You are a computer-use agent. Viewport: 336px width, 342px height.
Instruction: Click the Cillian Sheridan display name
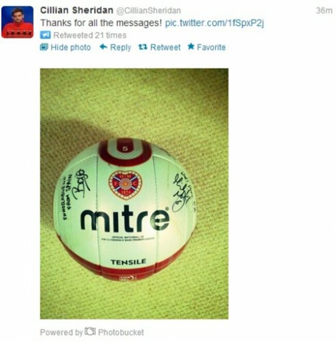[x=77, y=10]
